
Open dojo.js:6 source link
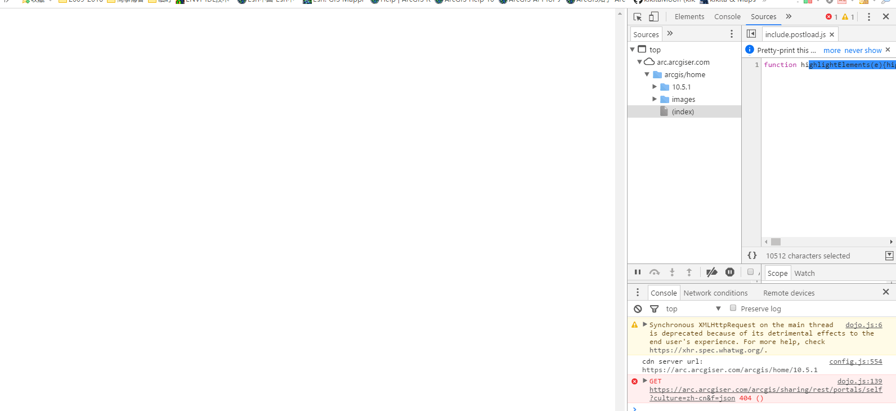point(863,325)
